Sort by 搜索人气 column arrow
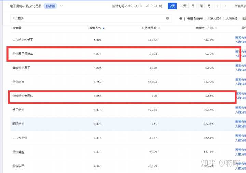246x173 pixels. (x=104, y=28)
